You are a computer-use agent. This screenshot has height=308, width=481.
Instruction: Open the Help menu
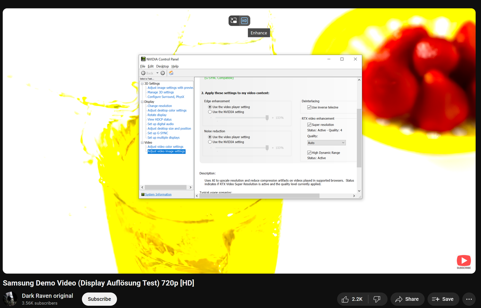[175, 66]
